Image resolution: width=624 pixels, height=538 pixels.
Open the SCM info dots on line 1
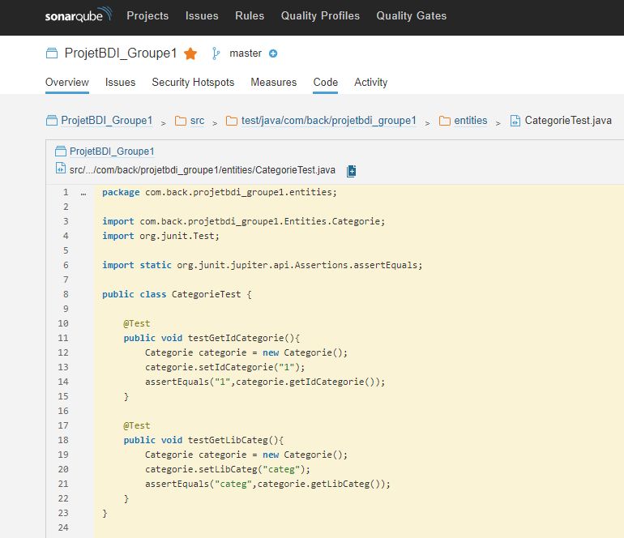83,194
